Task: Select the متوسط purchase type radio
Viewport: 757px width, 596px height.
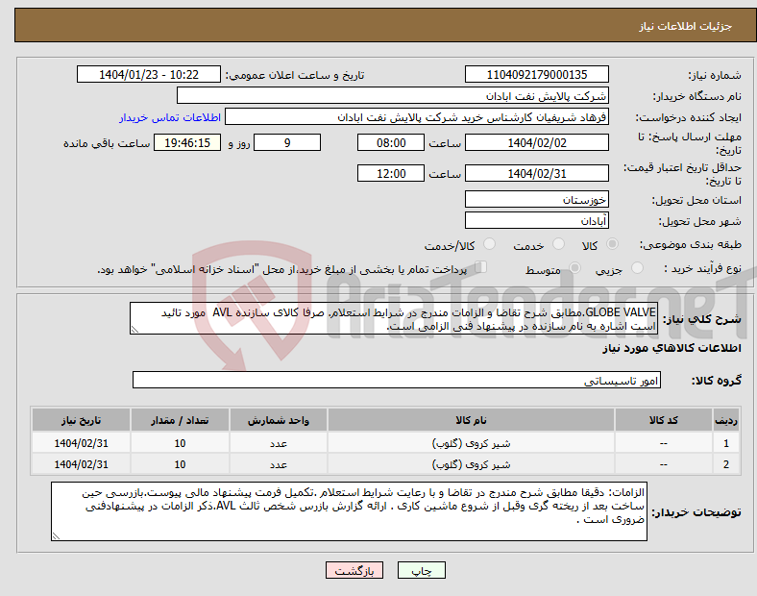Action: (x=574, y=267)
